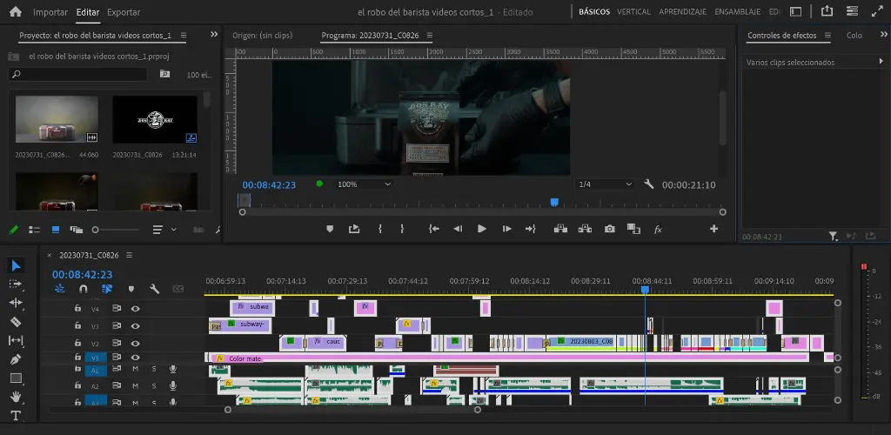Screen dimensions: 891x435
Task: Select the VERTICAL workspace
Action: pos(633,12)
